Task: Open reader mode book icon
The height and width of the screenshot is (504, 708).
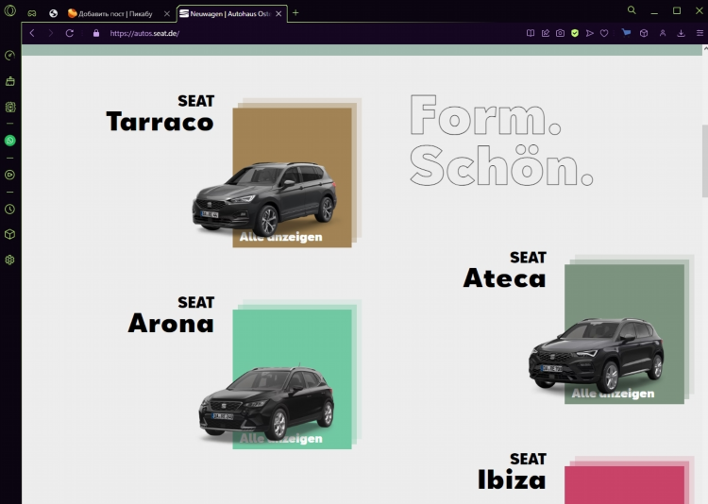Action: pos(531,33)
